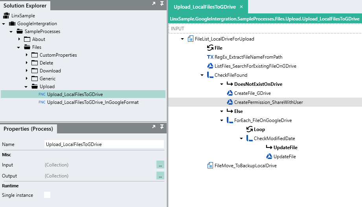Click the Name property text field
Image resolution: width=362 pixels, height=207 pixels.
(x=104, y=144)
